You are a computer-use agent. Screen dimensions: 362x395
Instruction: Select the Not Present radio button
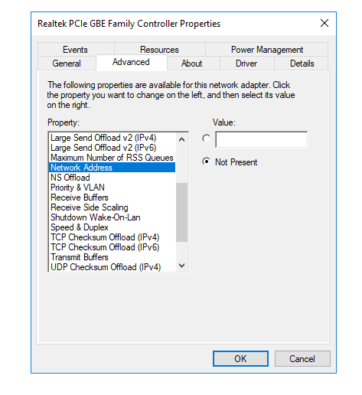point(206,162)
